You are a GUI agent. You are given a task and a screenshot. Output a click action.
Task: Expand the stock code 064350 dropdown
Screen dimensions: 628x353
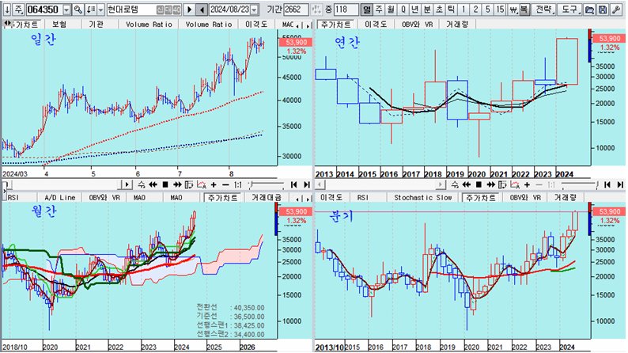[66, 9]
